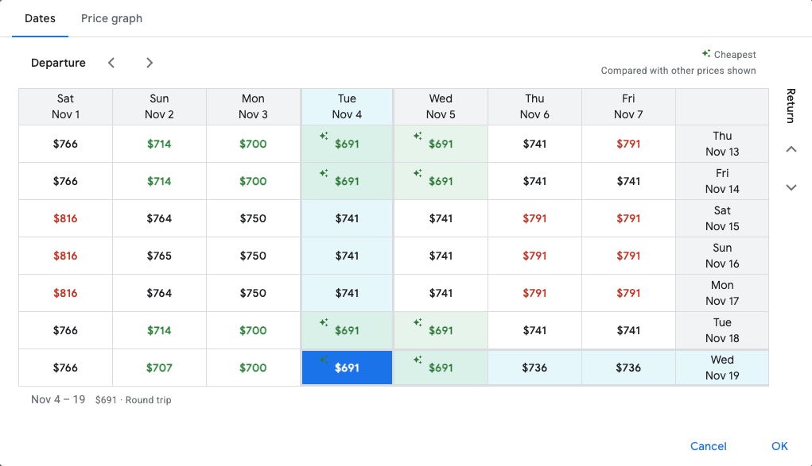Select $691 fare for Tue Nov 4 returning Thu Nov 13
The image size is (812, 466).
[x=347, y=144]
